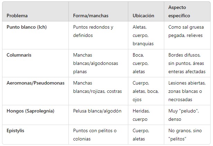Click the 'Puntos con pelitos o colonias' cell

click(95, 135)
